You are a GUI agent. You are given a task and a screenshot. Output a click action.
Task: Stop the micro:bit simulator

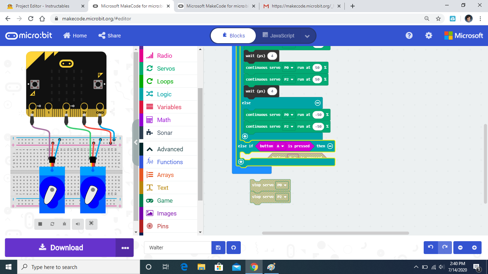point(40,224)
